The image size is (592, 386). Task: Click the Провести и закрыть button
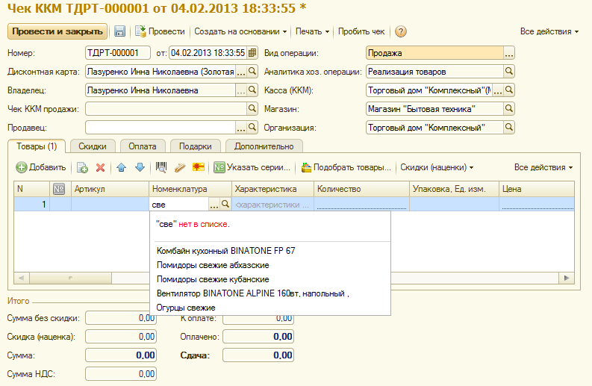click(x=57, y=31)
